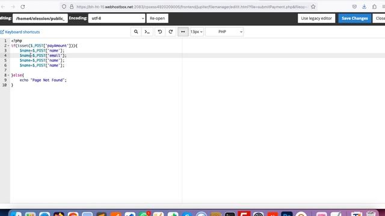Click the echo "Page Not Found" line
The width and height of the screenshot is (385, 216).
pos(43,80)
